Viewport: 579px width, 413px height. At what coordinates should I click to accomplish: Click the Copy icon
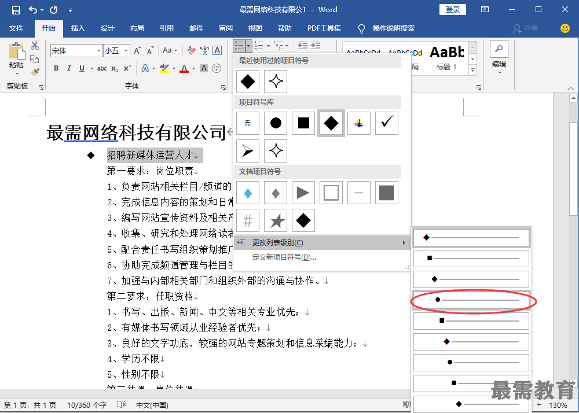click(35, 59)
